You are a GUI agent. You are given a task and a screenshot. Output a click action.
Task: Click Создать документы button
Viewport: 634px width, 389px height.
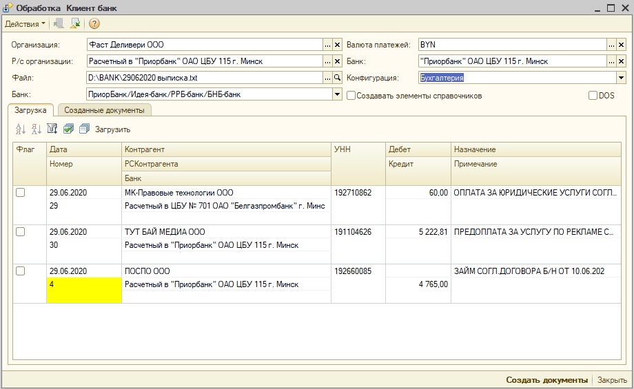(x=546, y=380)
